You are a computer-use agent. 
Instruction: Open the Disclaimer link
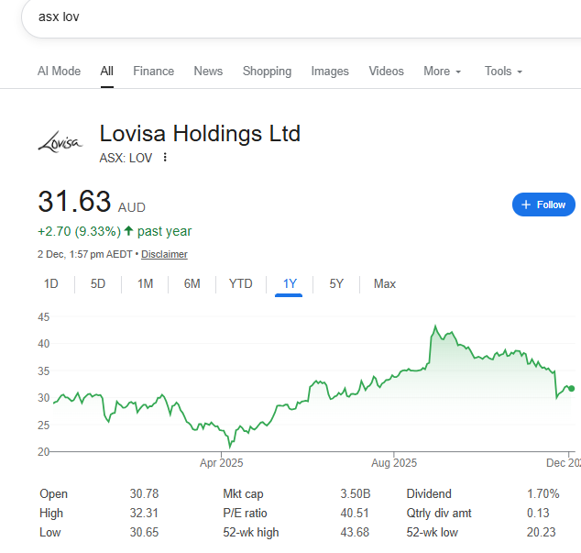[x=164, y=254]
